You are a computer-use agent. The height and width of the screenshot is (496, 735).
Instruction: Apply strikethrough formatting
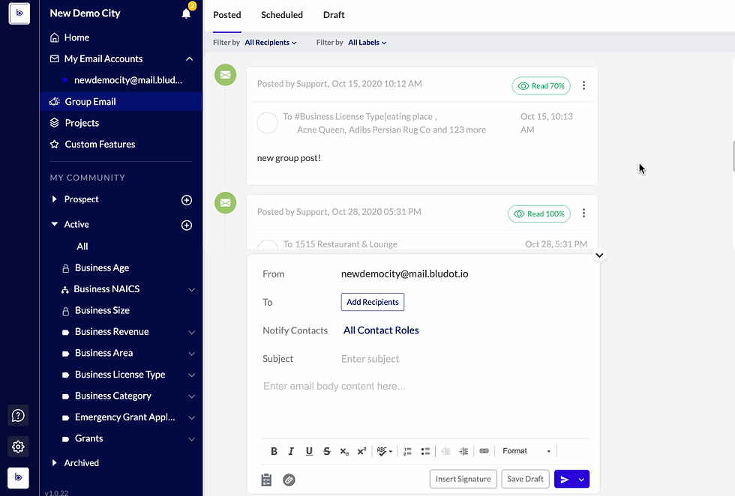327,451
